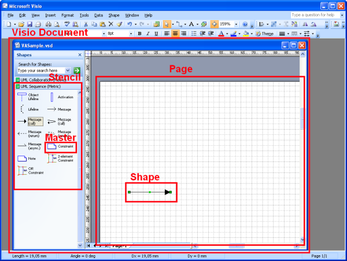The image size is (347, 261).
Task: Toggle Italic formatting
Action: tap(148, 34)
